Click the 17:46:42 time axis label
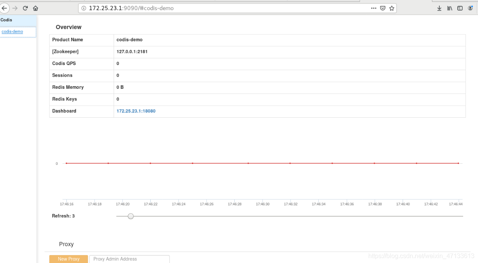Screen dimensions: 478x263 click(431, 204)
